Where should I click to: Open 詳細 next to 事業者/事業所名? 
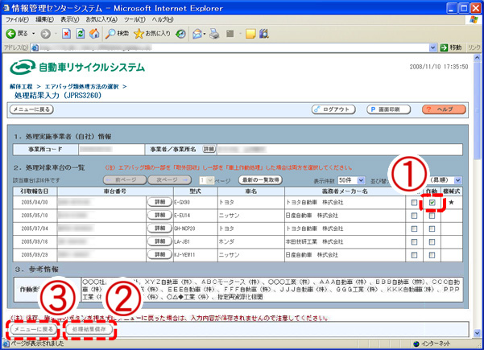coord(209,149)
